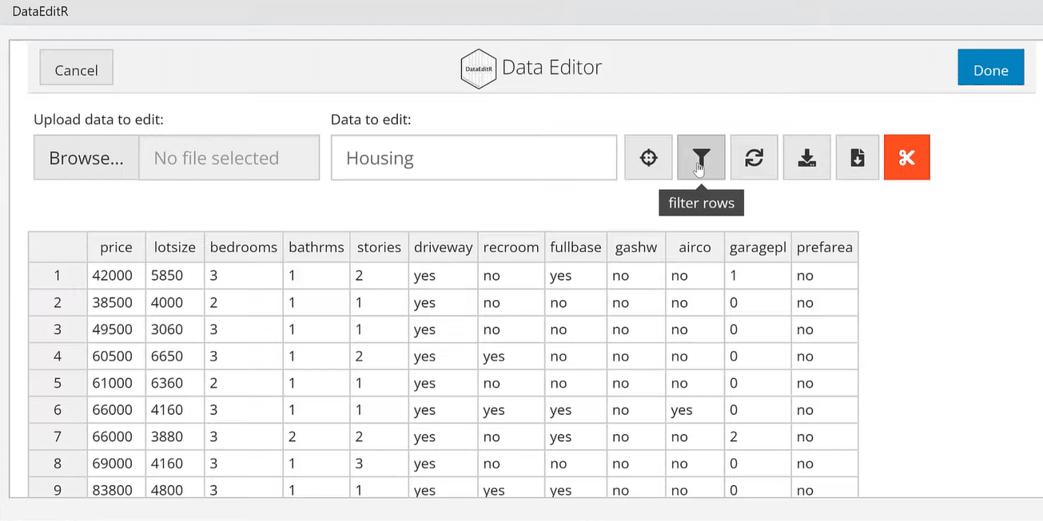Click price cell 60500
The height and width of the screenshot is (521, 1043).
(116, 356)
